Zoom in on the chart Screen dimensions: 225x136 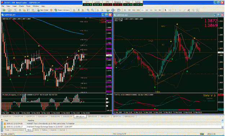click(x=88, y=10)
